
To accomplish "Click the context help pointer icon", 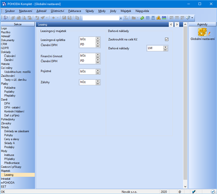I will coord(188,18).
